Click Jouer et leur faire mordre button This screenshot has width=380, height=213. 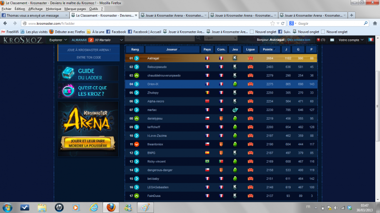pos(88,143)
